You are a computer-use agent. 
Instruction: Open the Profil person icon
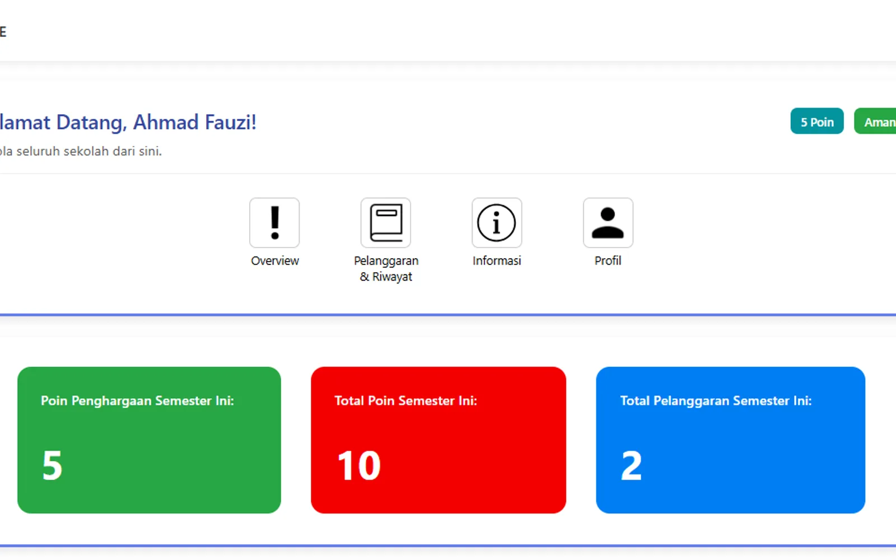click(x=608, y=223)
